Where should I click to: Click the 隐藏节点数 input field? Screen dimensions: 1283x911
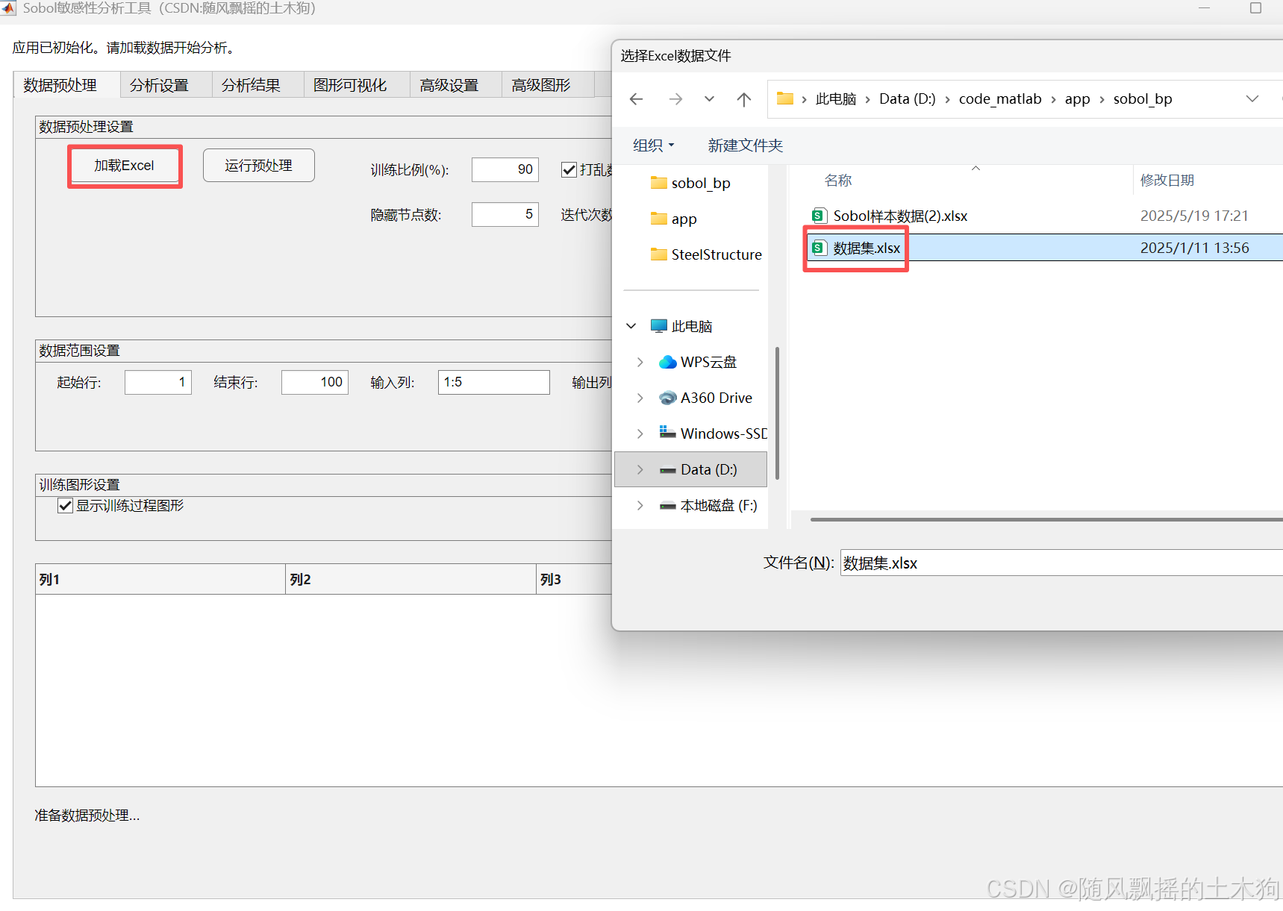[x=505, y=214]
